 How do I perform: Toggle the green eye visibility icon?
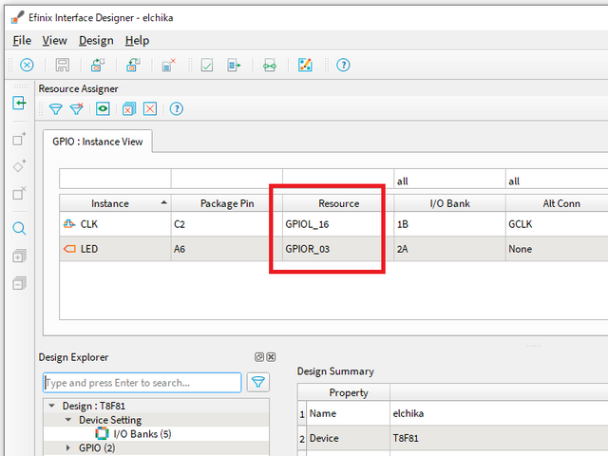(x=103, y=109)
